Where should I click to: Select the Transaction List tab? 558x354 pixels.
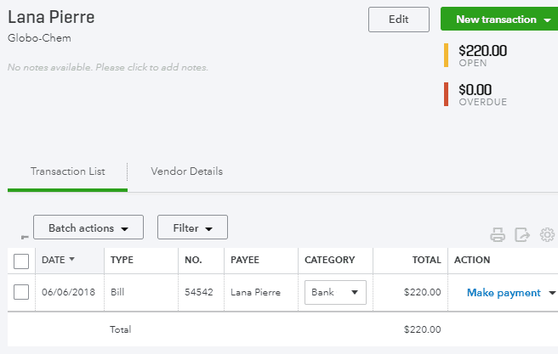67,171
